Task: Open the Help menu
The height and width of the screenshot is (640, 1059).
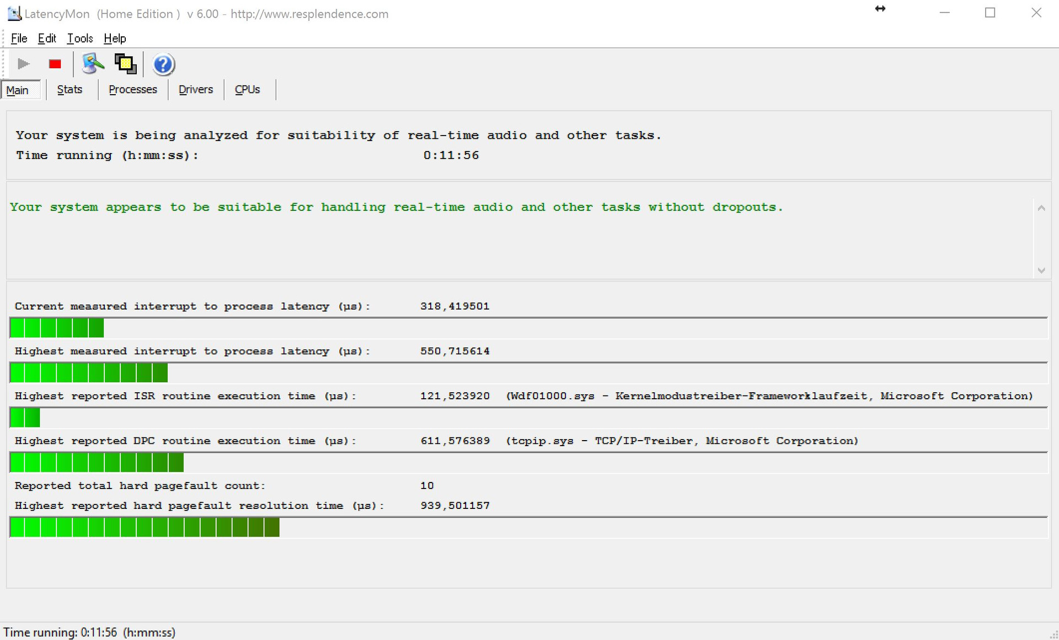Action: (x=115, y=38)
